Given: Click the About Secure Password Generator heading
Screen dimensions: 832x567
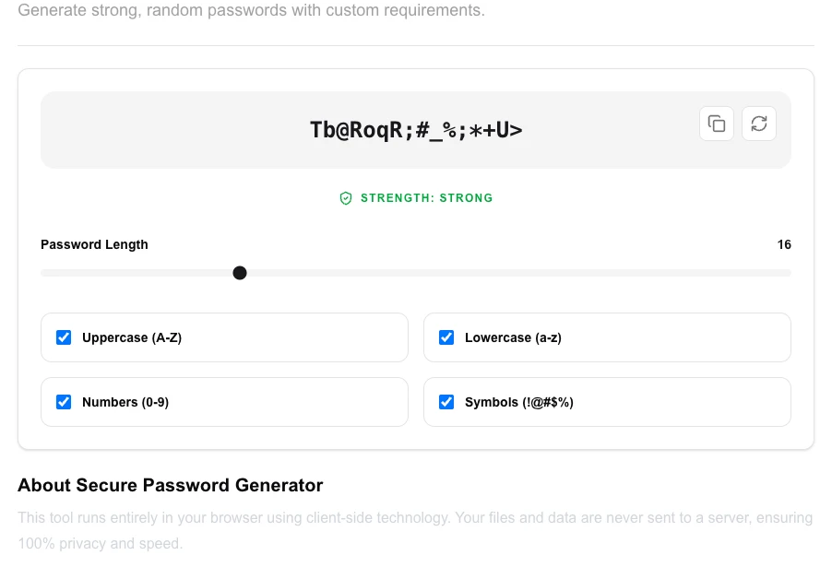Looking at the screenshot, I should tap(170, 485).
